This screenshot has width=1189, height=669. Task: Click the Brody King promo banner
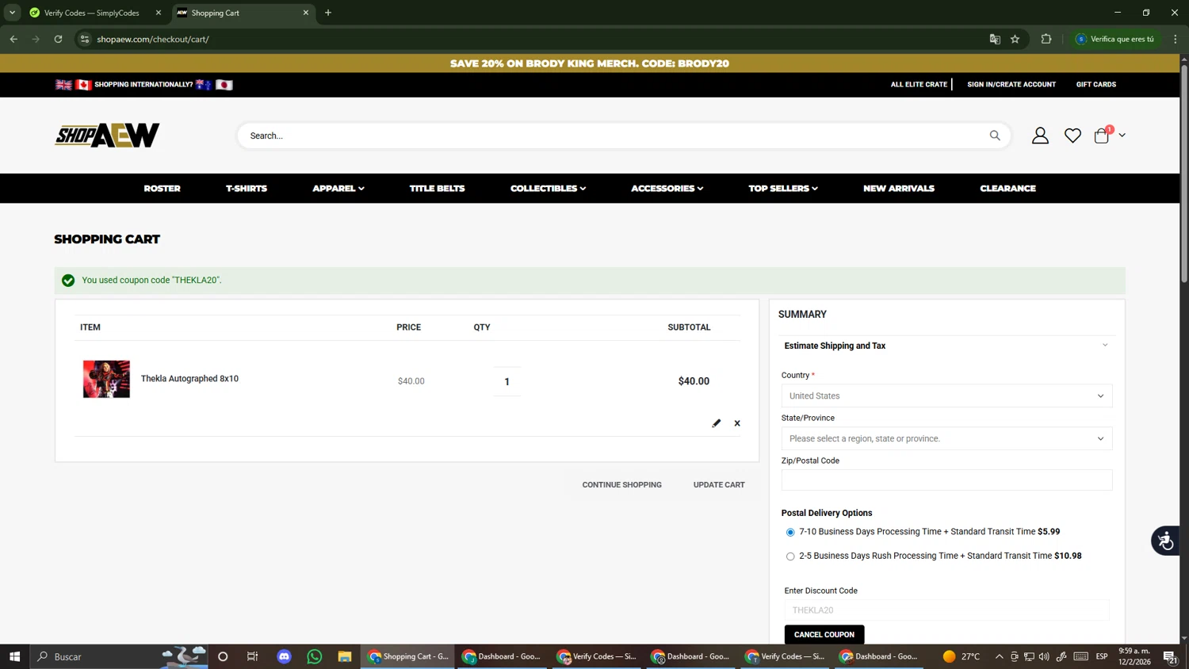point(590,63)
